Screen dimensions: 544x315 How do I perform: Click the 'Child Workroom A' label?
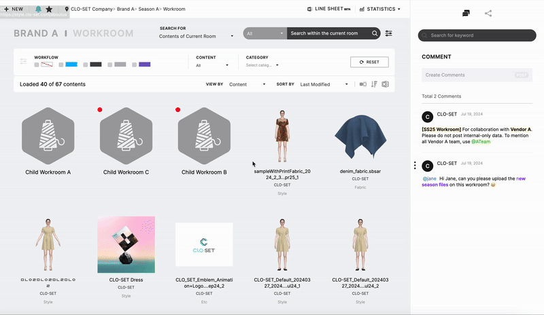48,172
